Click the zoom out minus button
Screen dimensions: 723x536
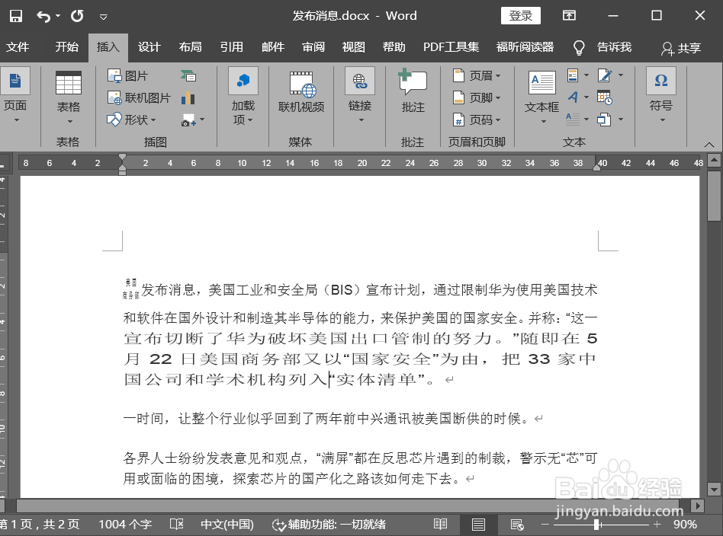[545, 525]
